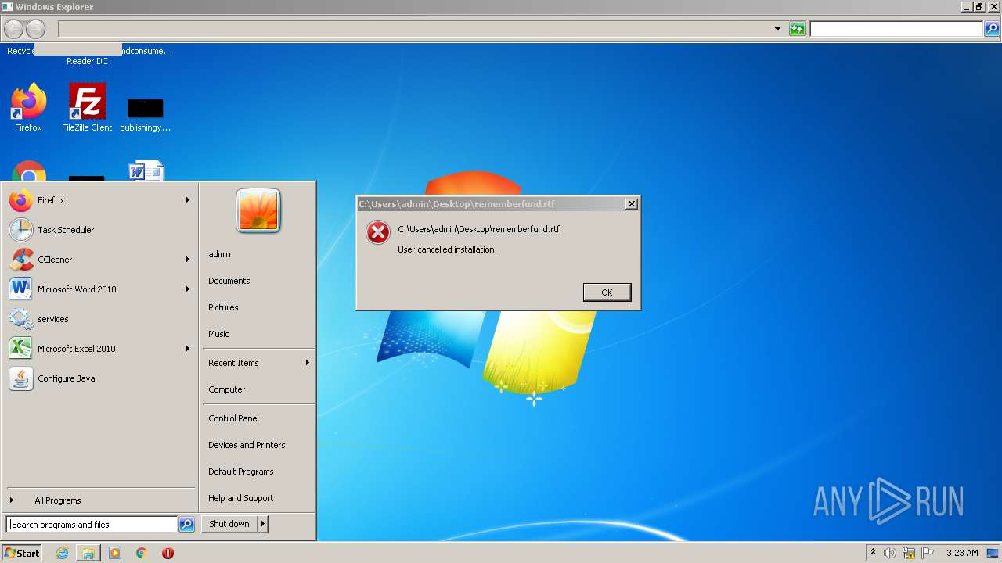The image size is (1002, 563).
Task: Click the Explorer back navigation button
Action: (14, 30)
